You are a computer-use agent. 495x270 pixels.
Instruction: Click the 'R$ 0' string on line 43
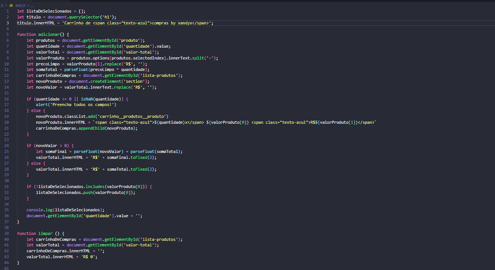89,257
